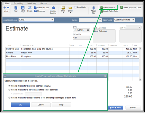Click the % of estimate input field
The image size is (145, 113).
(x=33, y=94)
